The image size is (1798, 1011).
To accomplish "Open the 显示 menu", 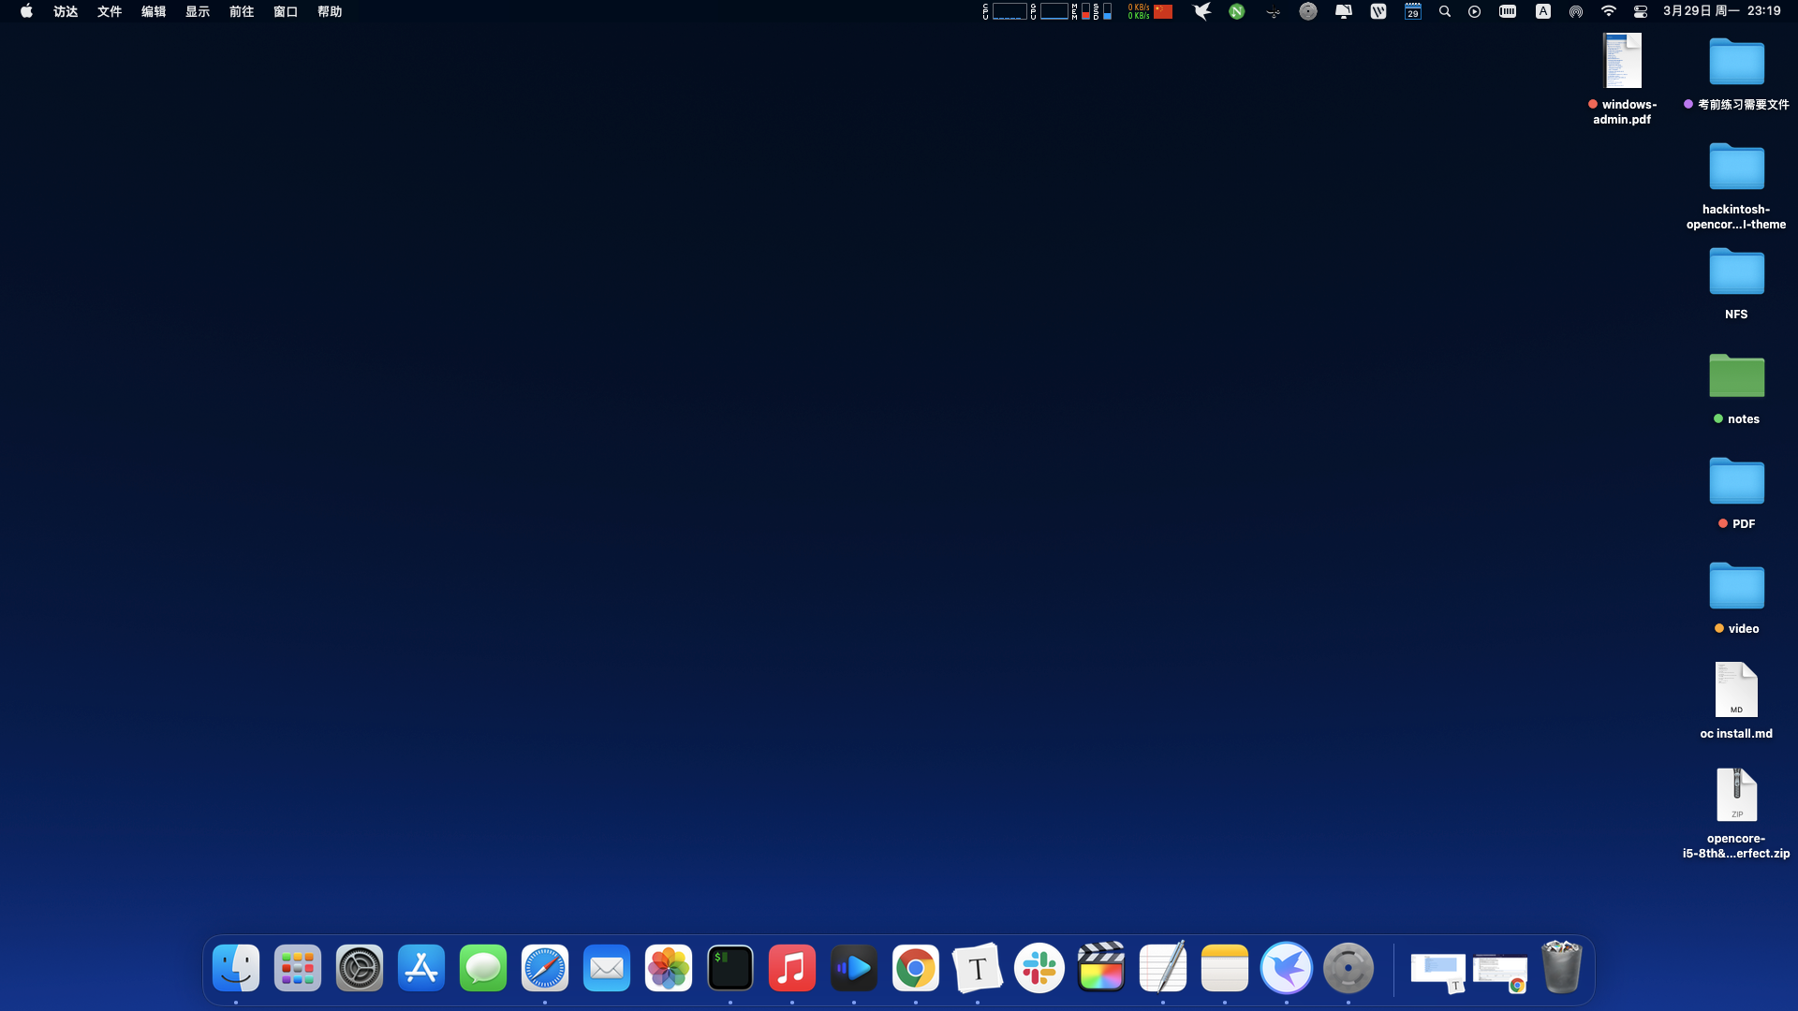I will 198,11.
